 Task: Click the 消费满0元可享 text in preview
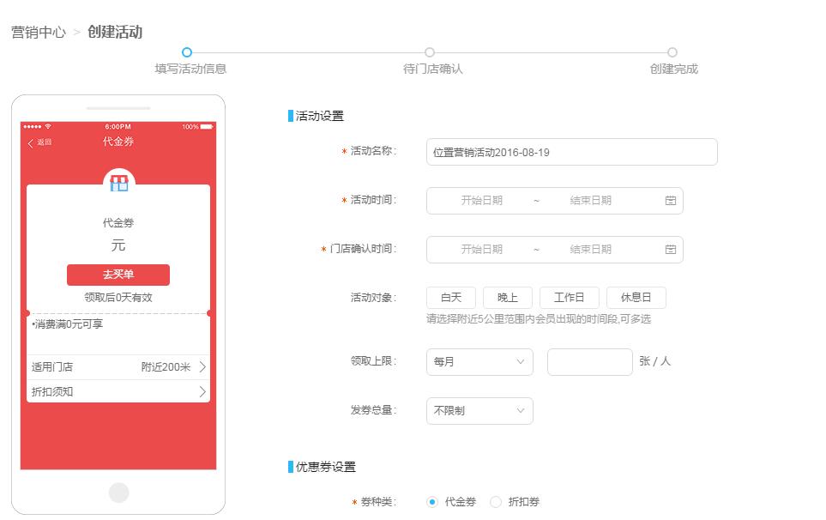(68, 324)
